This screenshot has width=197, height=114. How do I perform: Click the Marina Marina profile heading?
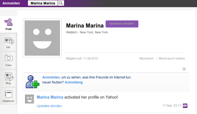85,26
